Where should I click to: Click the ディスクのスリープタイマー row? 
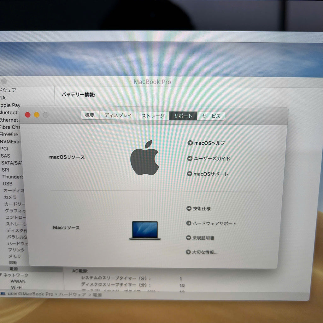pyautogui.click(x=133, y=285)
